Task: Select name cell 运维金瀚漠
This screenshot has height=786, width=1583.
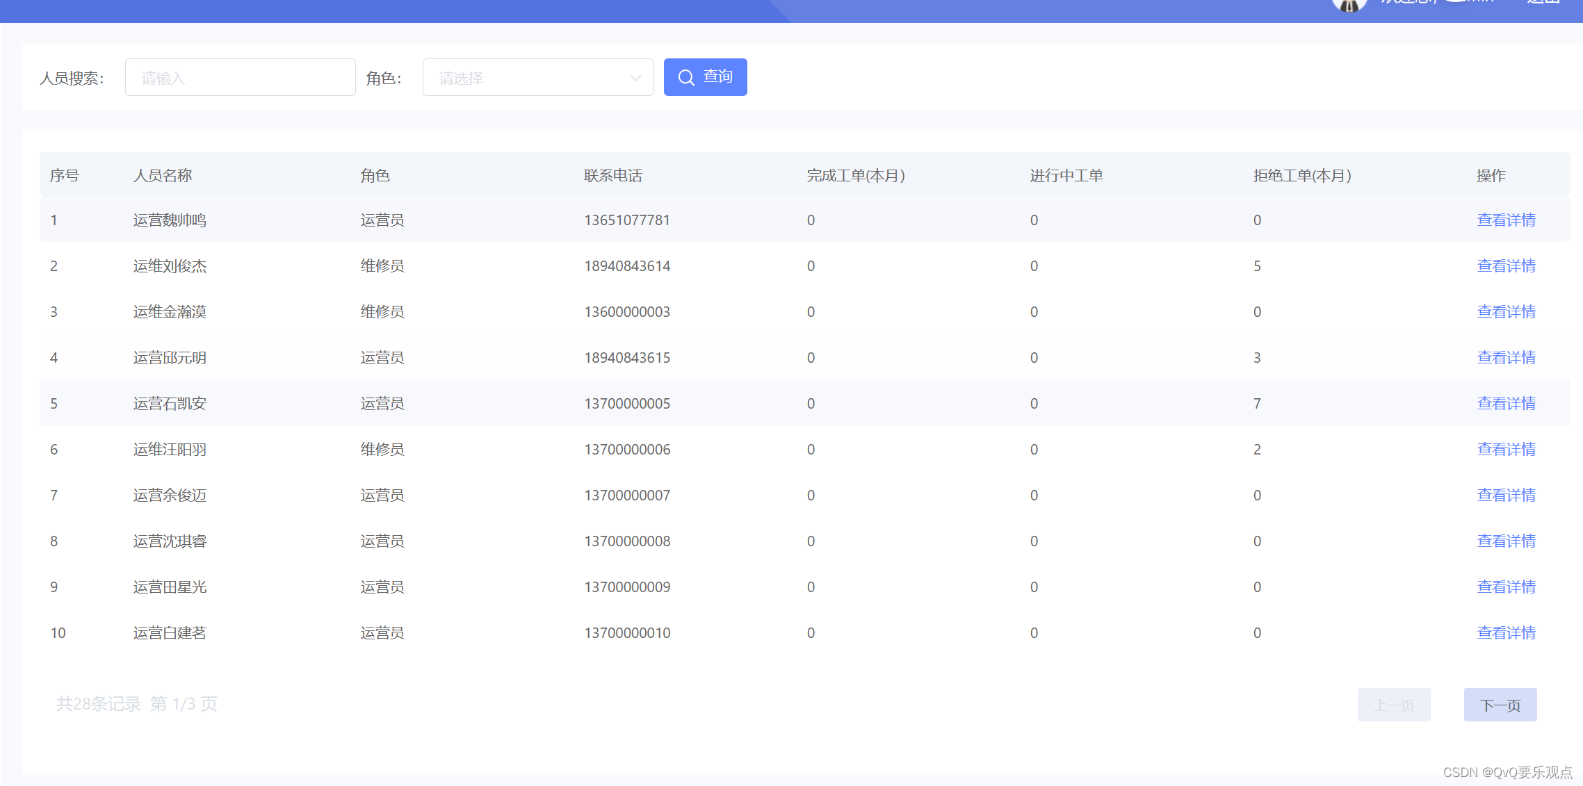Action: point(170,312)
